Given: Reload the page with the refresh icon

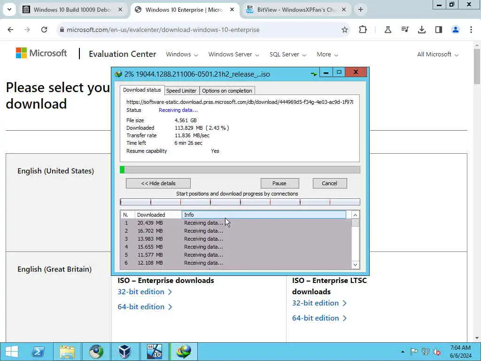Looking at the screenshot, I should (x=44, y=30).
